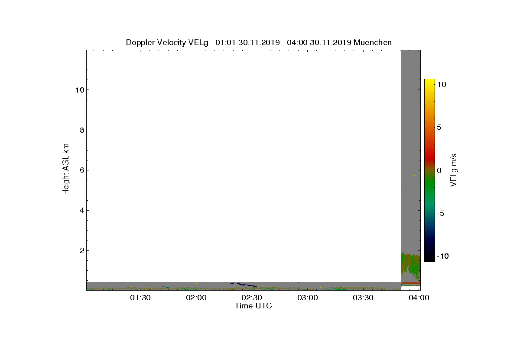Click the 'Time UTC' axis label
This screenshot has width=520, height=346.
click(253, 306)
